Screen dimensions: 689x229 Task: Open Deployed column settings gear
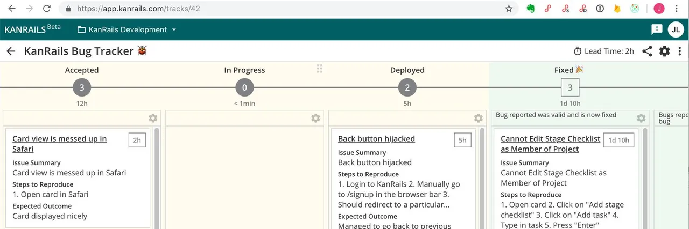[478, 118]
